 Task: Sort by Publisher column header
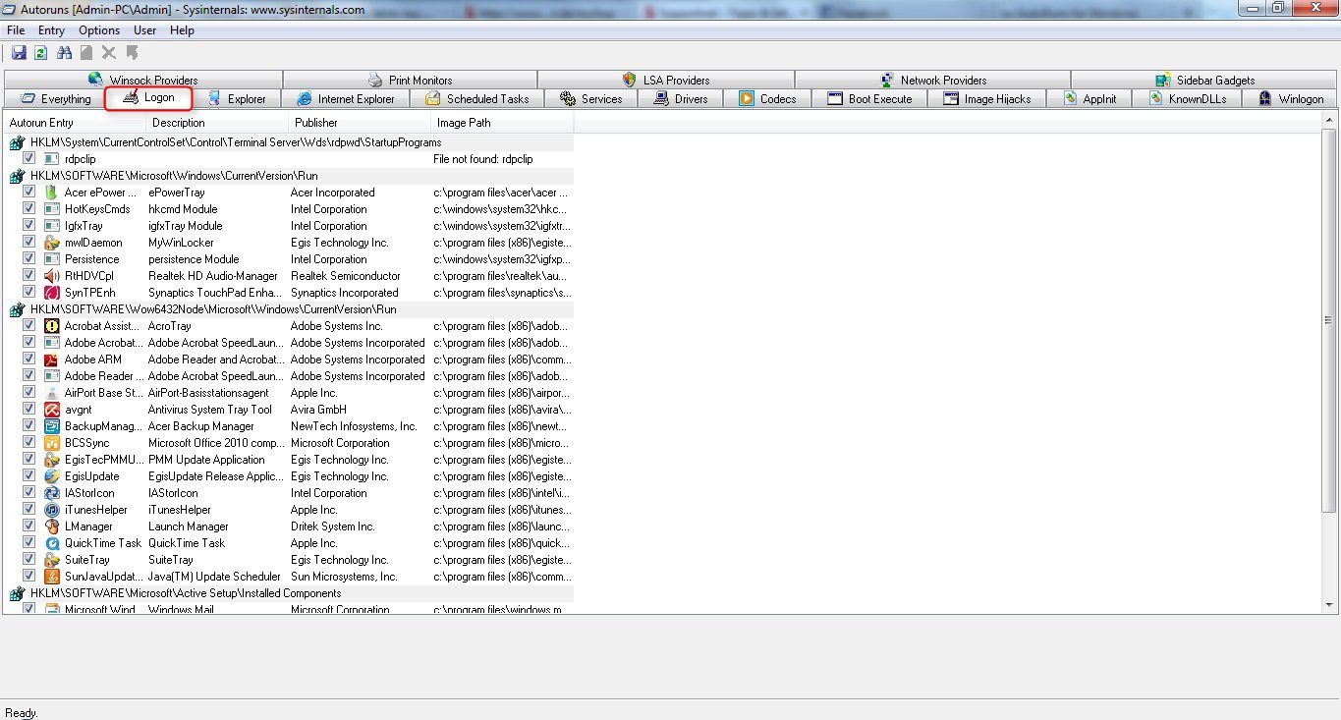click(359, 123)
